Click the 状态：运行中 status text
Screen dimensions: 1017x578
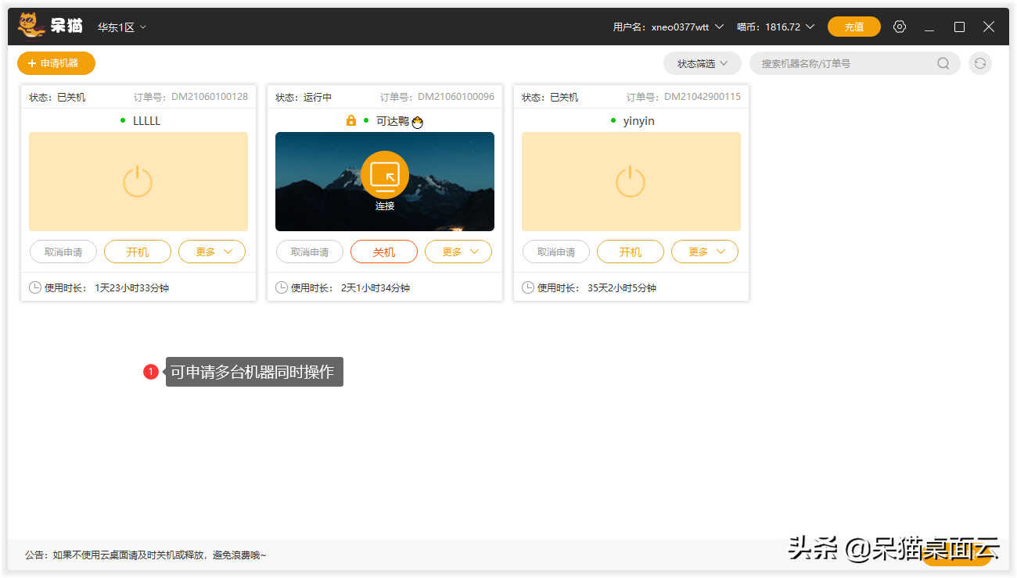pos(304,97)
